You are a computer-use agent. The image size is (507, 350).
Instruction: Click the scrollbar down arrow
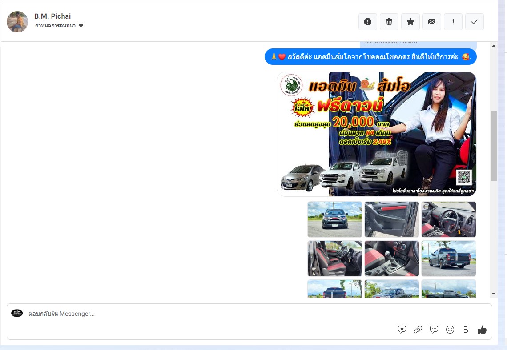coord(494,294)
